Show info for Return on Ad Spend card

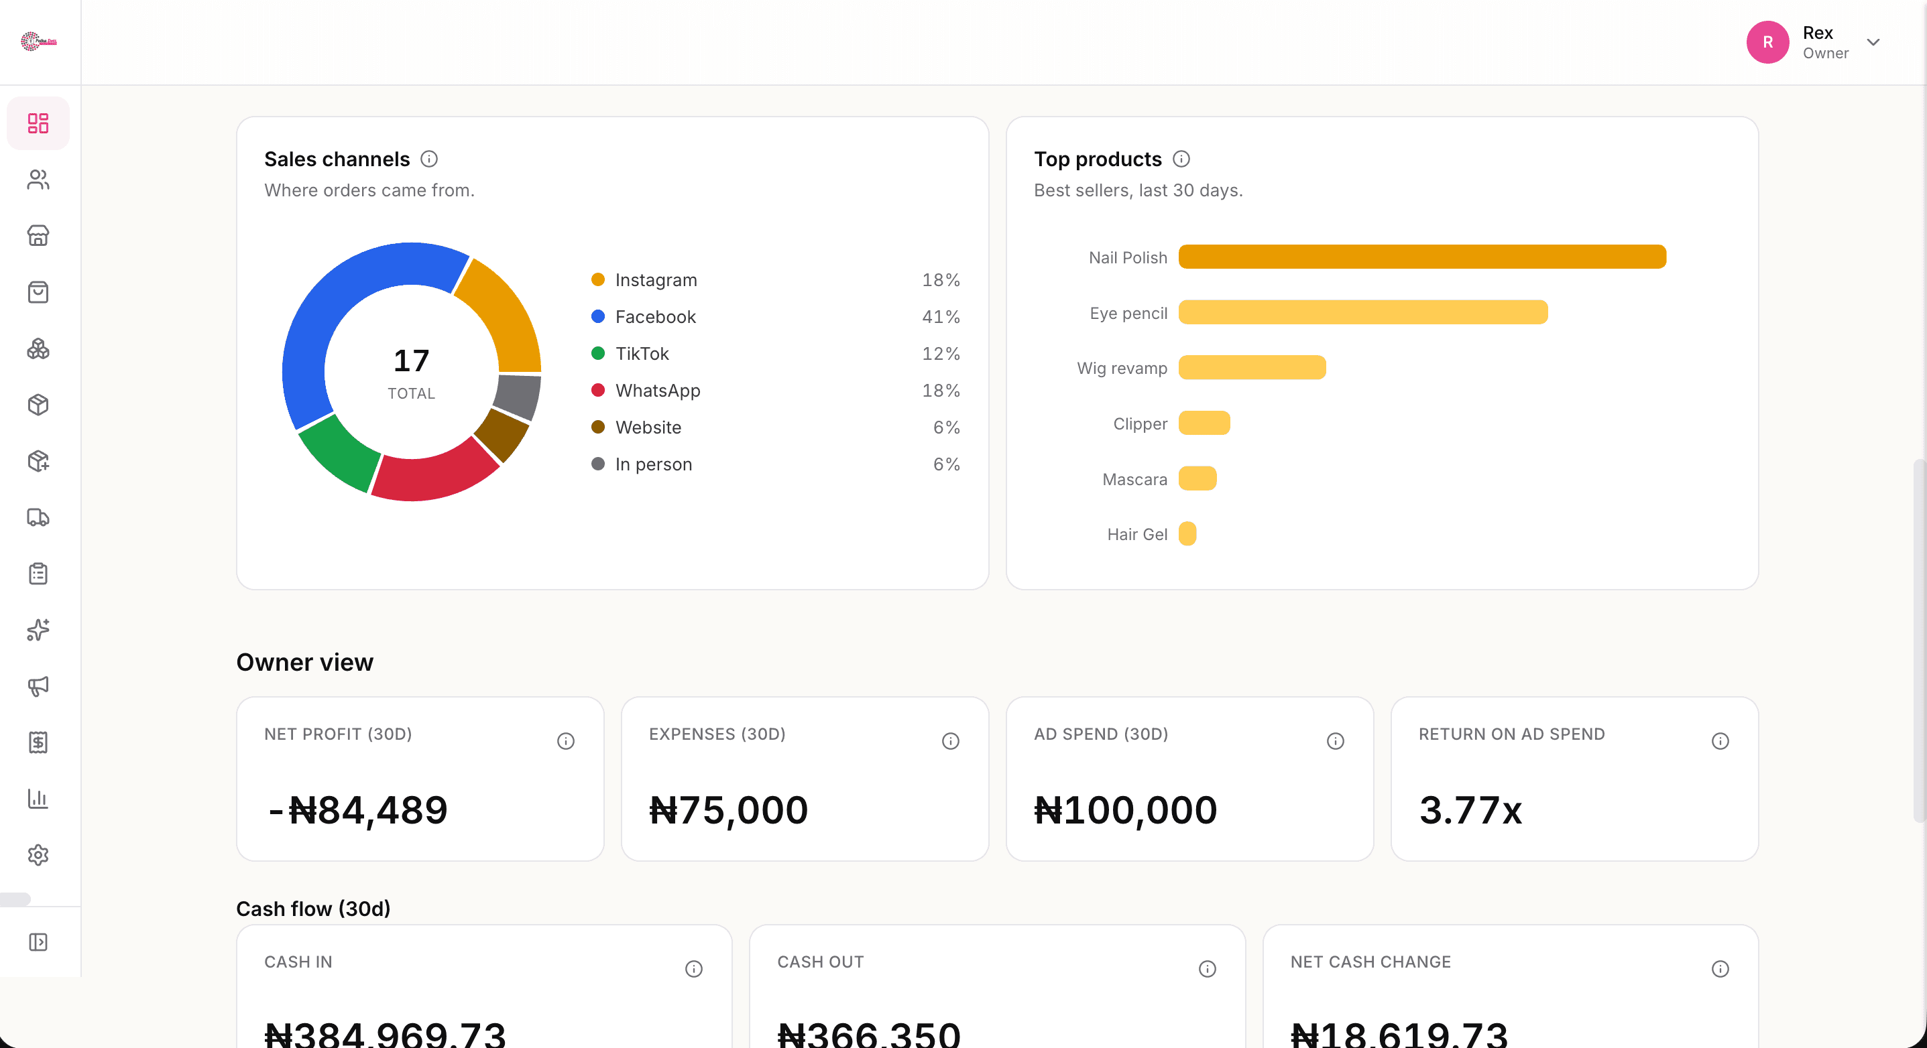(x=1720, y=741)
